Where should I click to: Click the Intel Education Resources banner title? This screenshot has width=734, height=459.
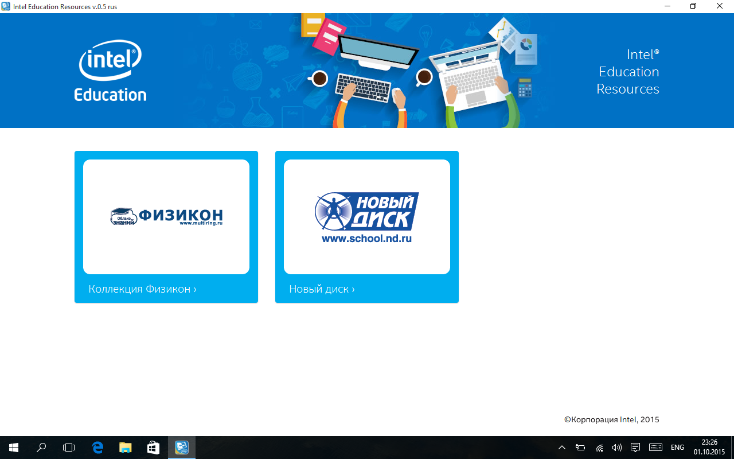628,72
